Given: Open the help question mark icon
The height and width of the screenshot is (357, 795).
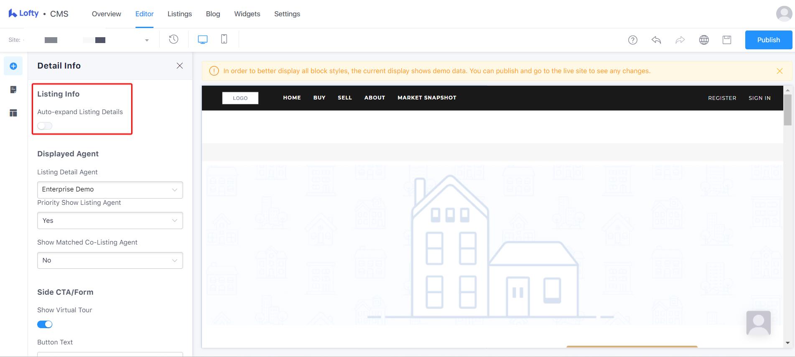Looking at the screenshot, I should [633, 40].
